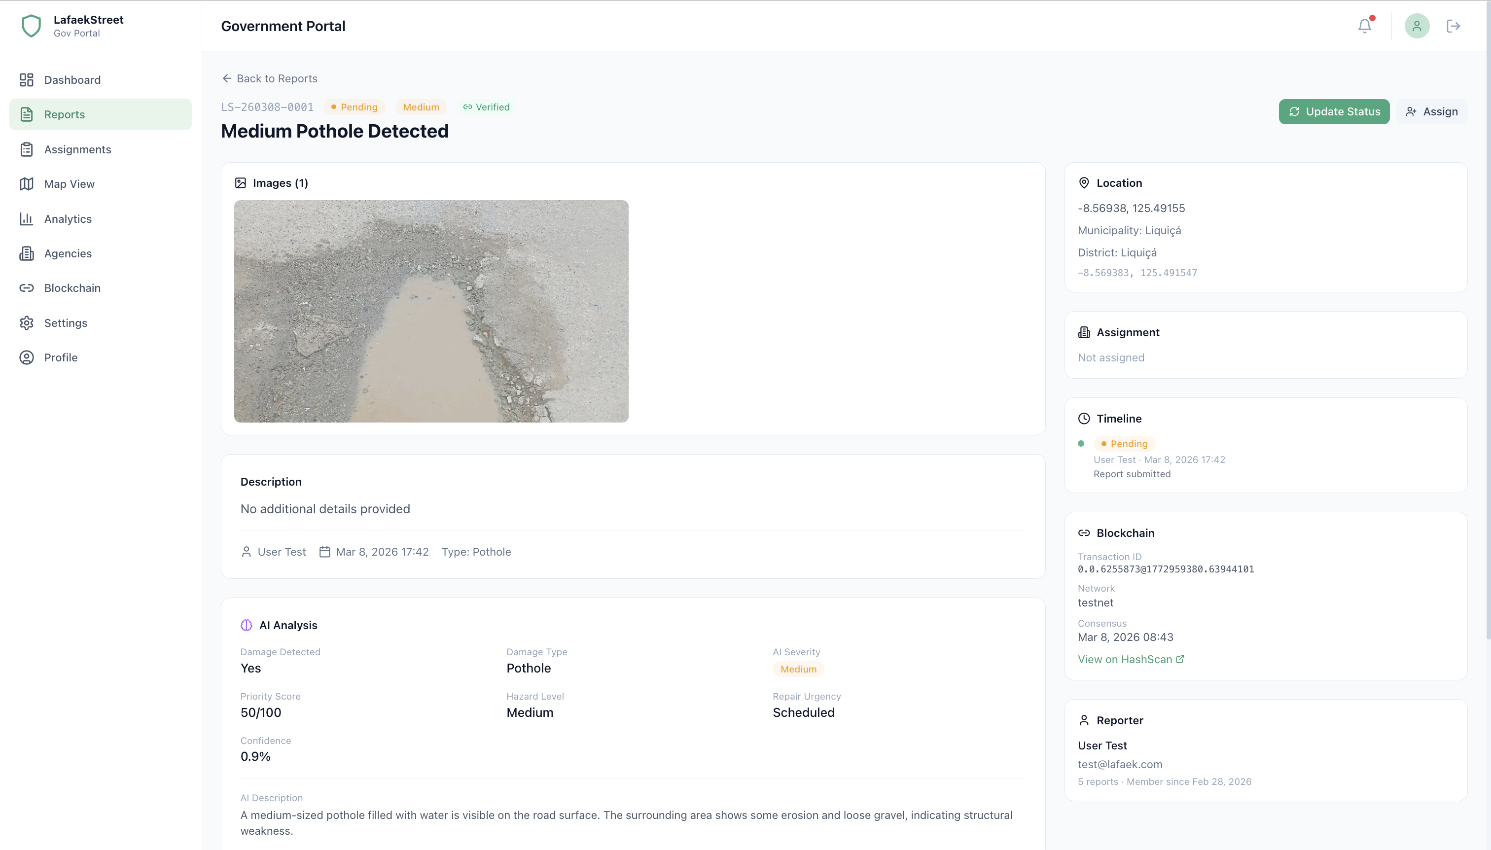Click the Dashboard grid icon
This screenshot has width=1491, height=850.
pos(26,80)
